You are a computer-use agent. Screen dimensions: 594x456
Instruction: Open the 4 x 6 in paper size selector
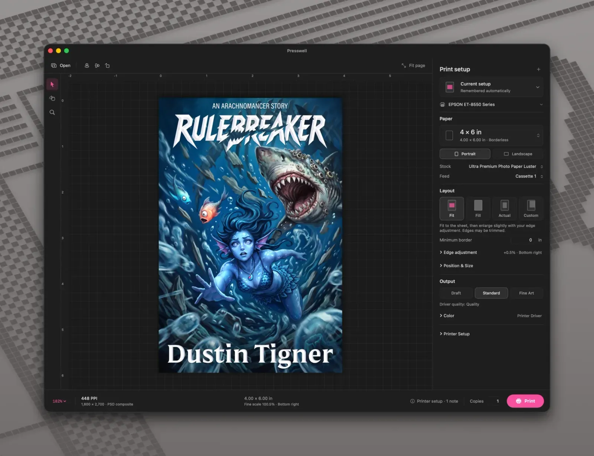492,135
